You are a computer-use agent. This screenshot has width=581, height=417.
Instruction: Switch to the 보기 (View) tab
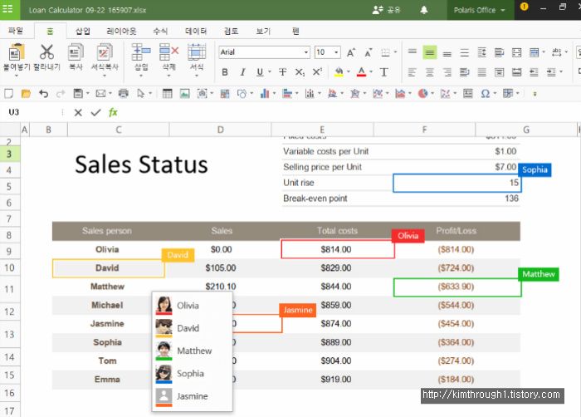pyautogui.click(x=263, y=32)
